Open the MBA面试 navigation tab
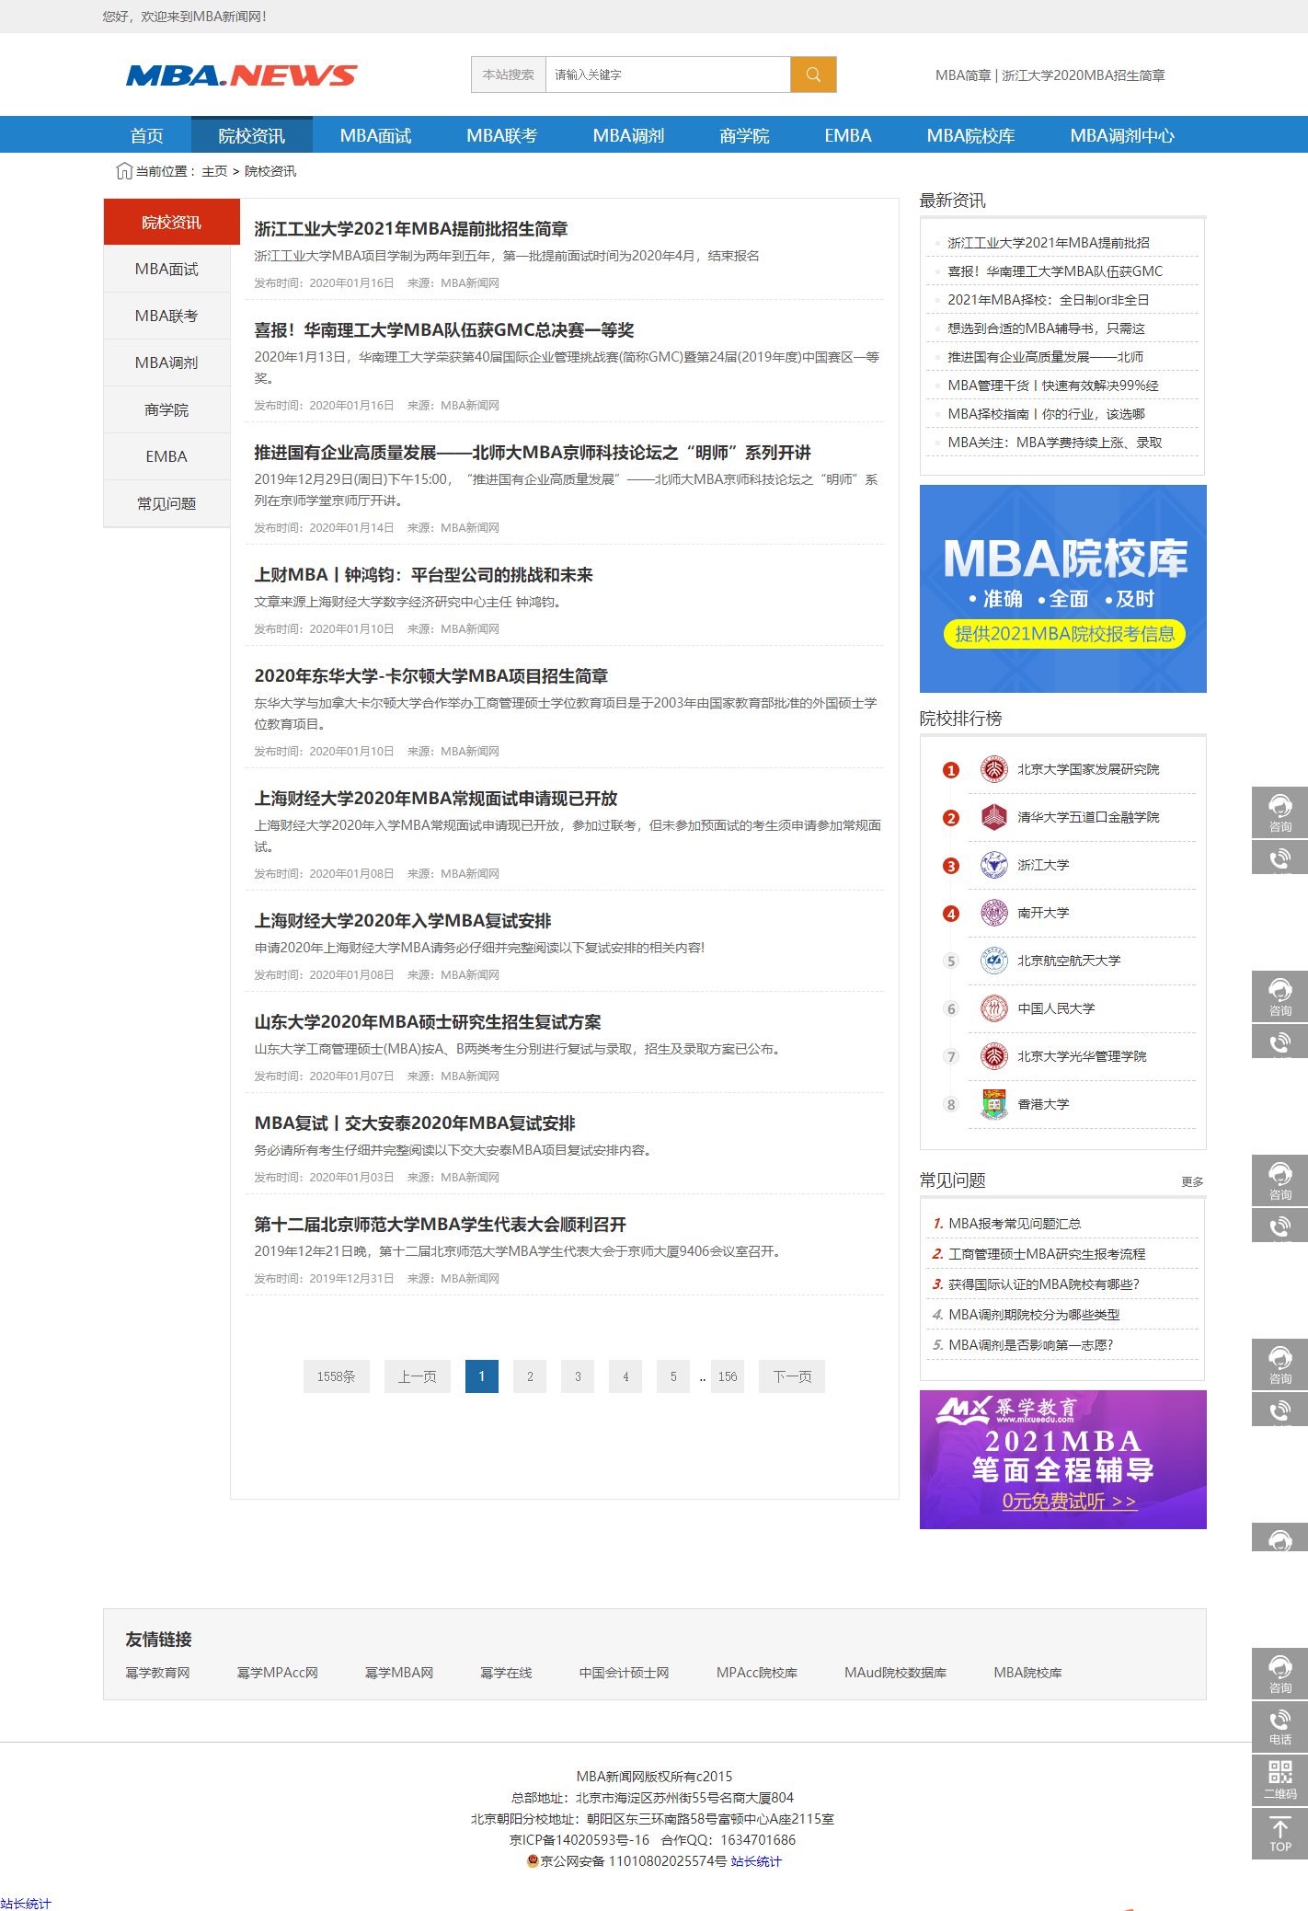1308x1911 pixels. tap(375, 135)
